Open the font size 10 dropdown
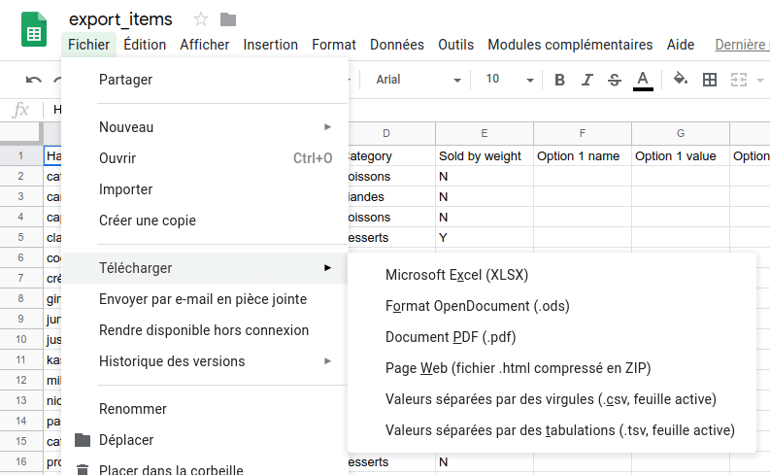The height and width of the screenshot is (475, 770). tap(509, 80)
